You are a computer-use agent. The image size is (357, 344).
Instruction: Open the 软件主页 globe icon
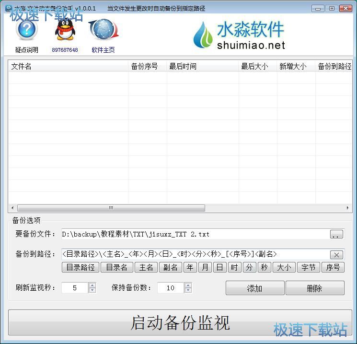click(x=104, y=30)
